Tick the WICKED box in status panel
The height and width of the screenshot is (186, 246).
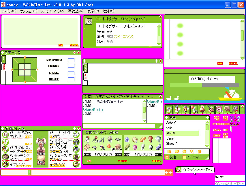71,66
